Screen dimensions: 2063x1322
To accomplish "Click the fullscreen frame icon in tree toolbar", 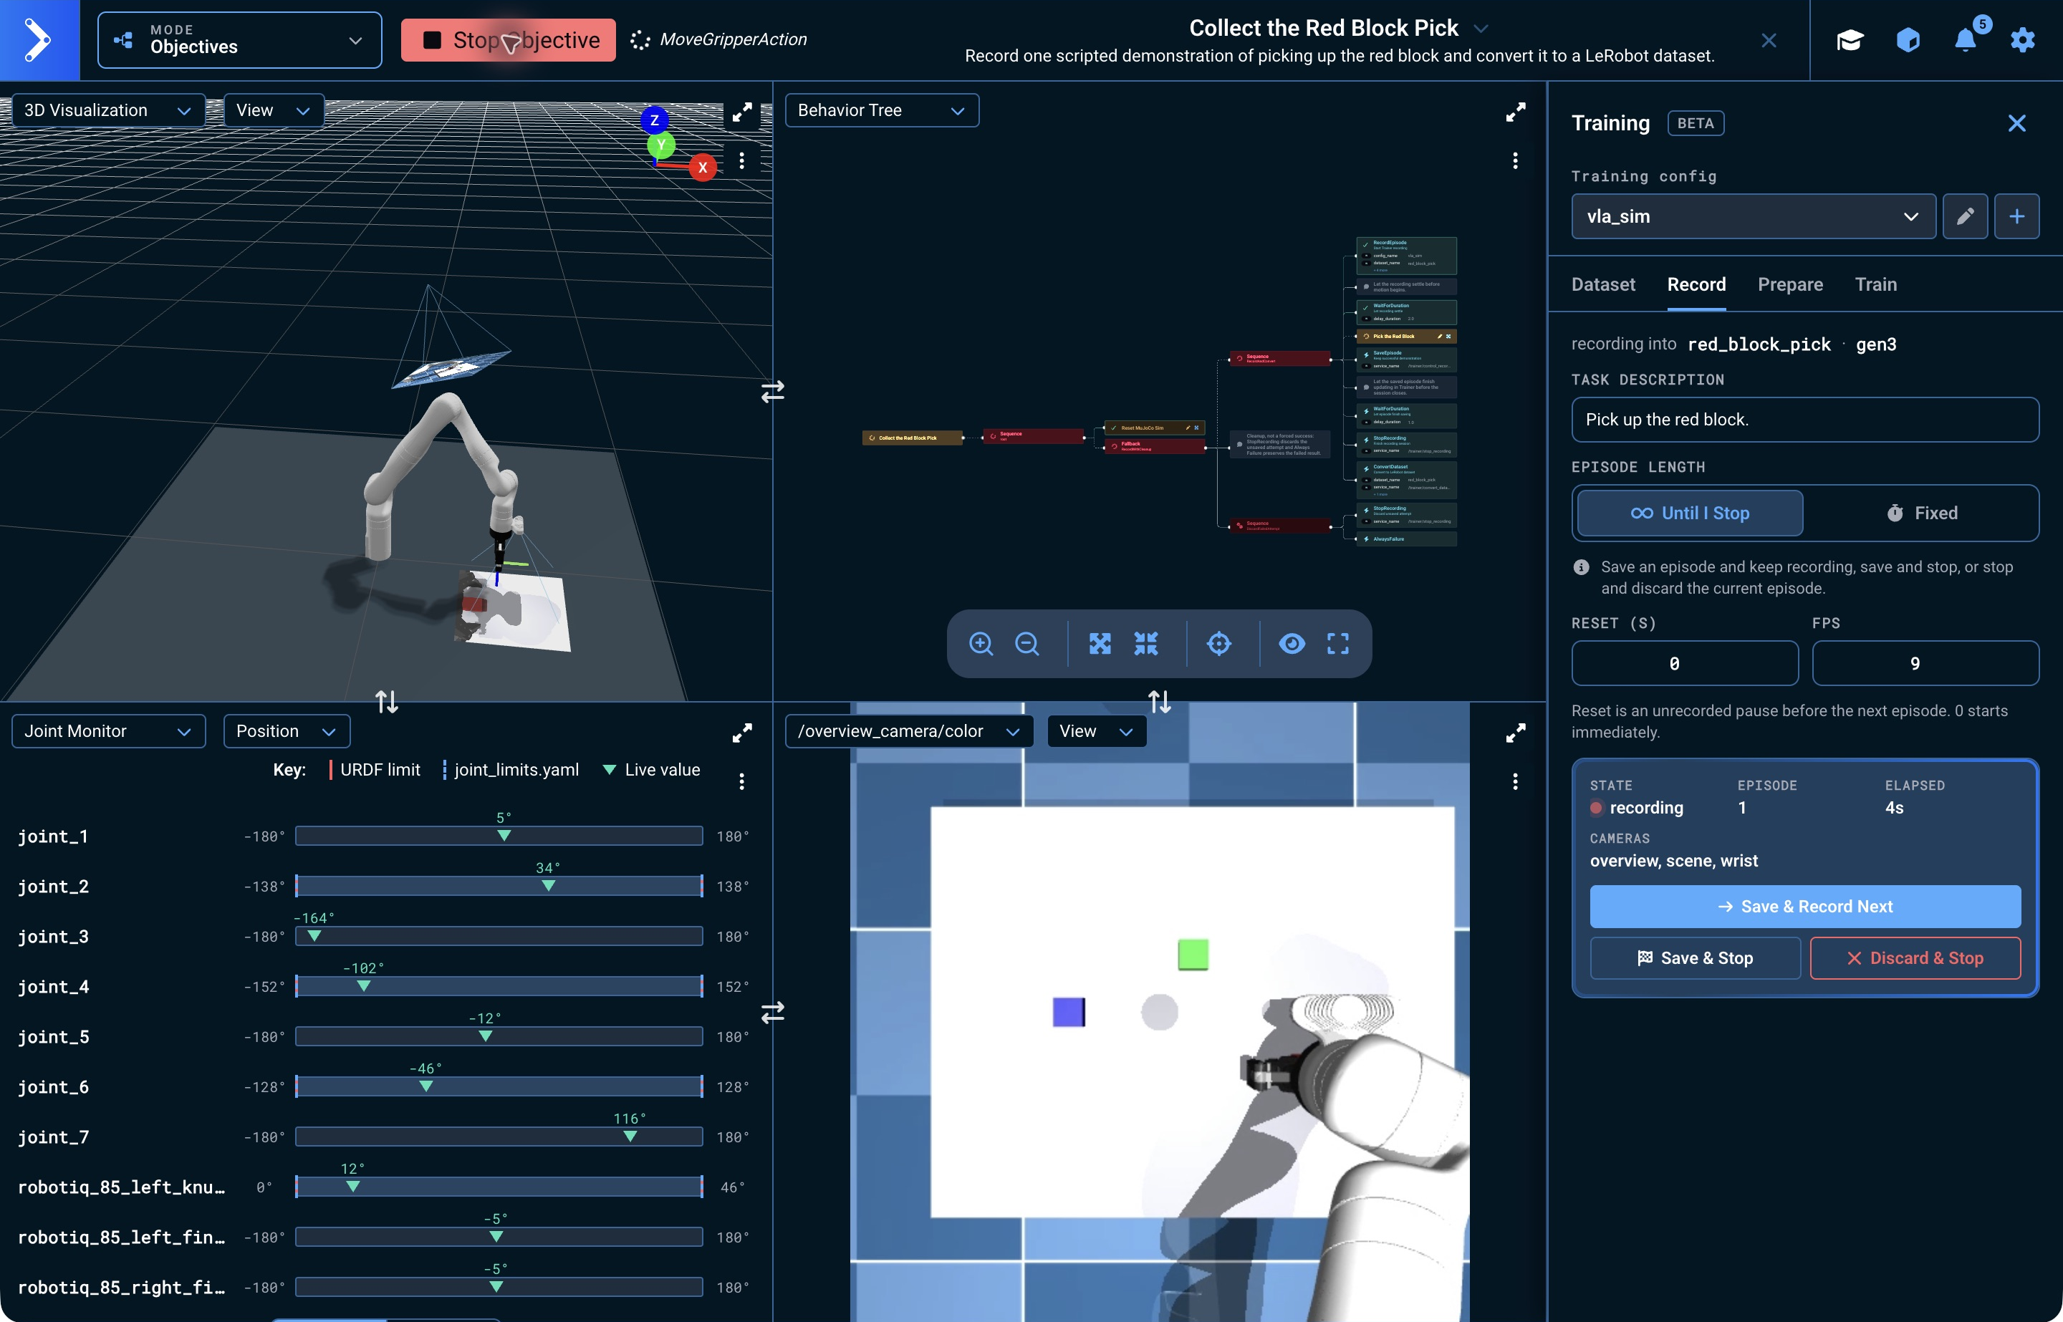I will pyautogui.click(x=1337, y=644).
